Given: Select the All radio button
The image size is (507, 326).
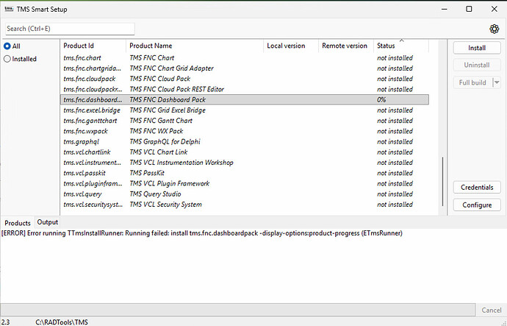Looking at the screenshot, I should point(7,46).
